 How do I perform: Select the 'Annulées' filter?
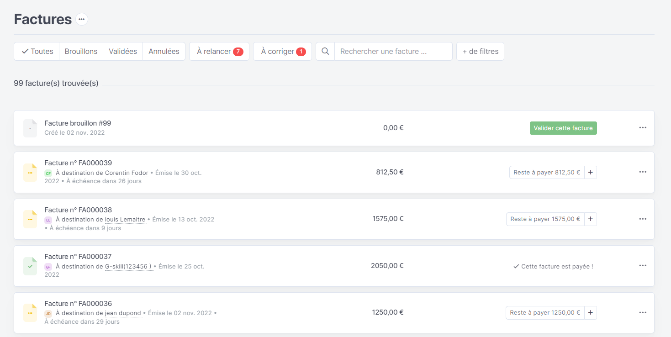(x=164, y=51)
